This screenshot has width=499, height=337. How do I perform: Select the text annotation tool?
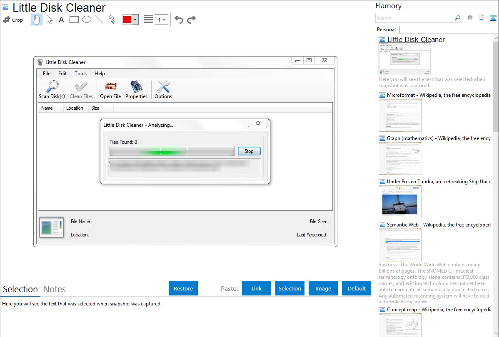click(x=61, y=20)
